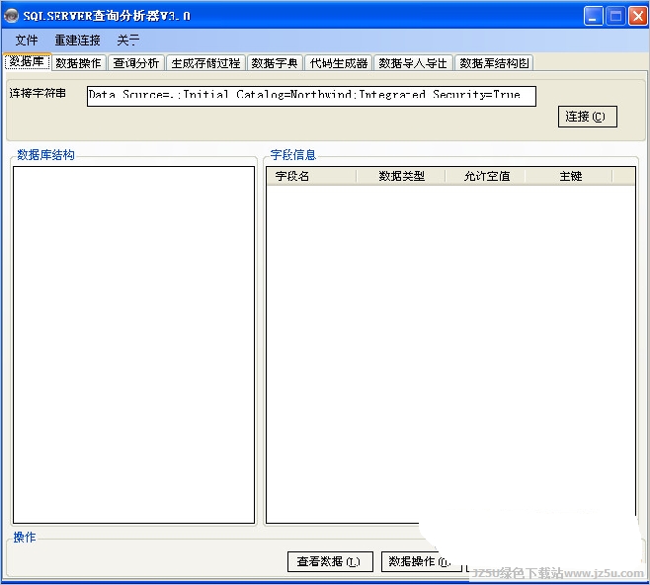Click the 字段名 column header
The height and width of the screenshot is (585, 650).
click(x=311, y=176)
